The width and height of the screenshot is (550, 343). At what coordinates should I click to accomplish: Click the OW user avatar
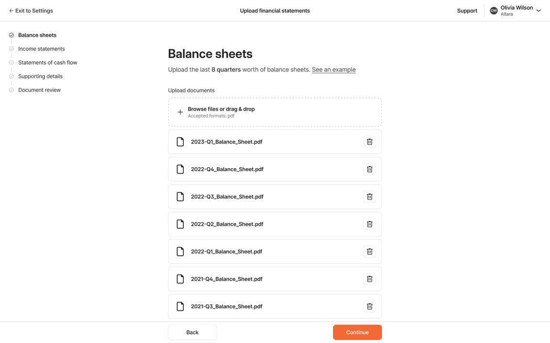[494, 10]
